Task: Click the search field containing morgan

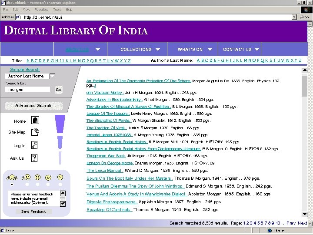Action: point(27,90)
